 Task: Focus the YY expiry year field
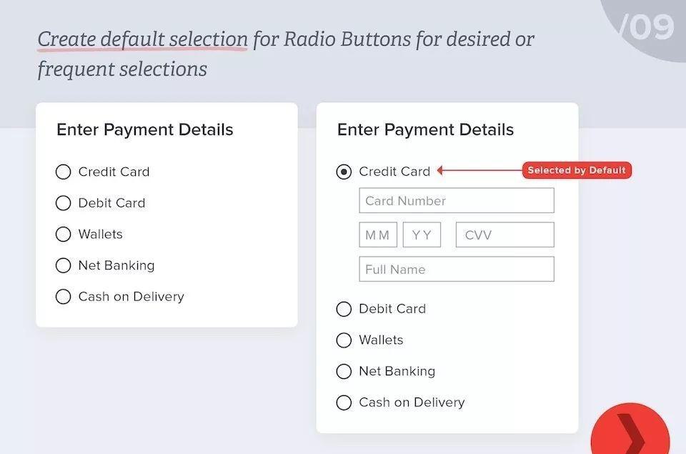422,235
